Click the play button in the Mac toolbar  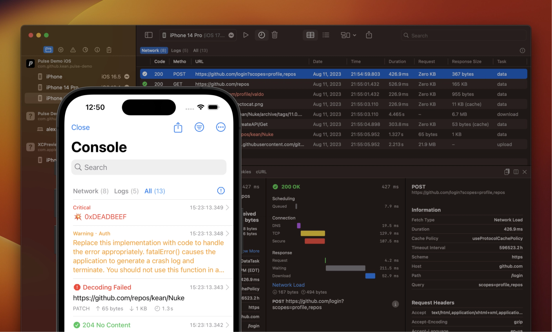246,35
